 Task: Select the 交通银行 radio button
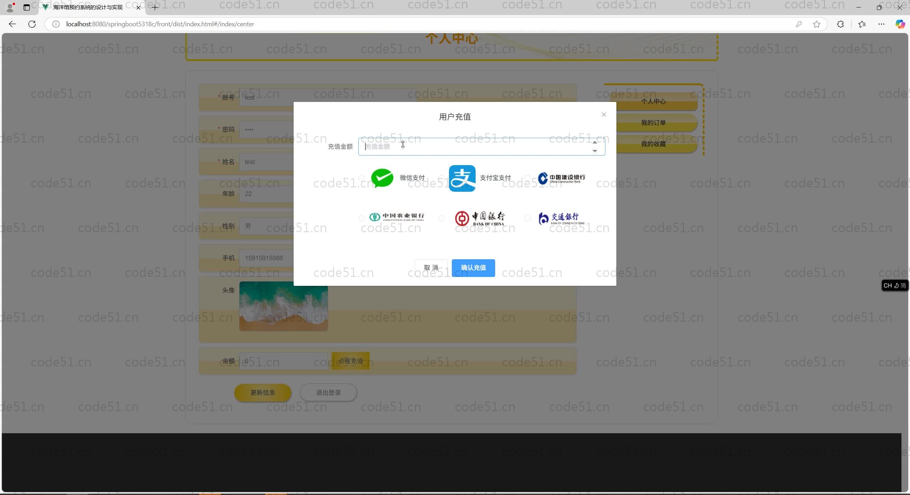(528, 218)
